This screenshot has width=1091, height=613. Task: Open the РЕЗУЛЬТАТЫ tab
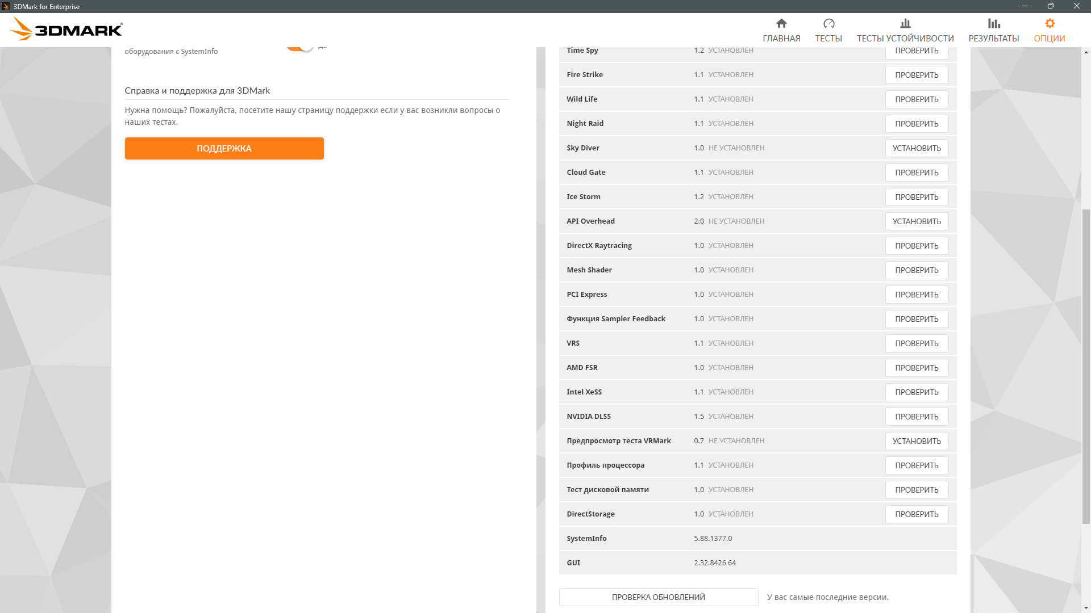[x=994, y=38]
